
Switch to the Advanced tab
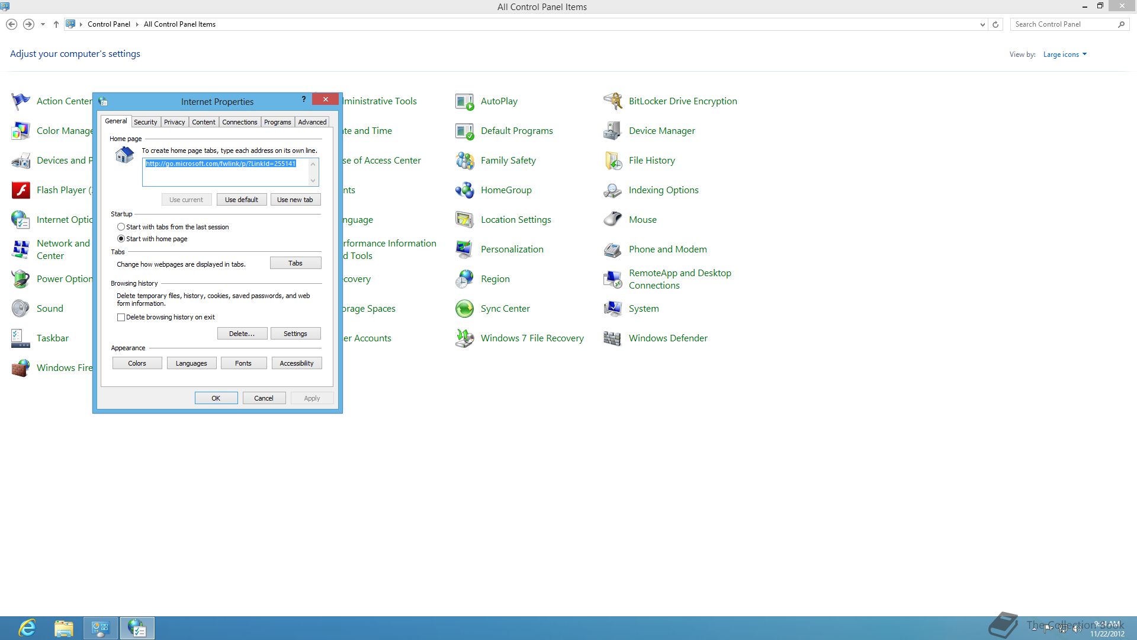[x=312, y=122]
